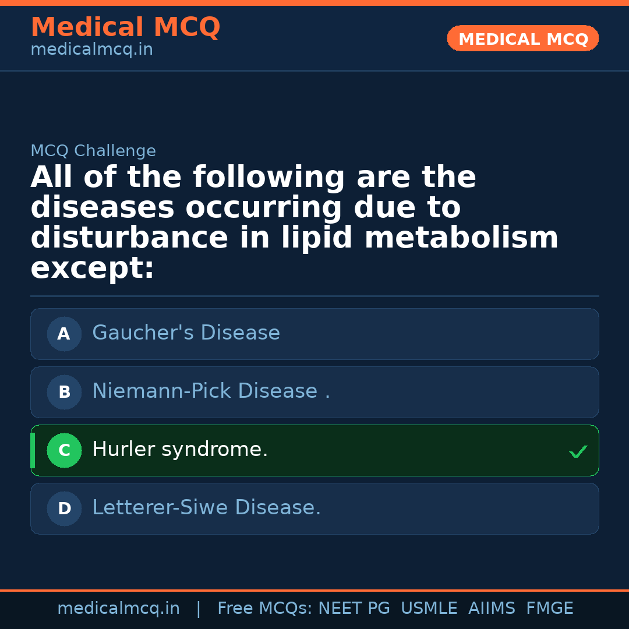629x629 pixels.
Task: Expand the MCQ Challenge section
Action: click(93, 150)
